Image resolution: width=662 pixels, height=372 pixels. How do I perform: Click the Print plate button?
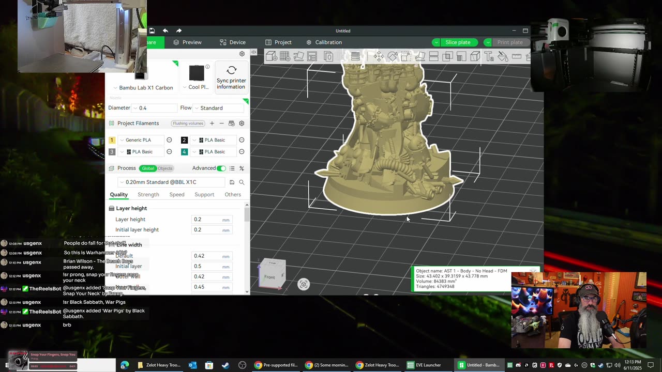coord(510,42)
